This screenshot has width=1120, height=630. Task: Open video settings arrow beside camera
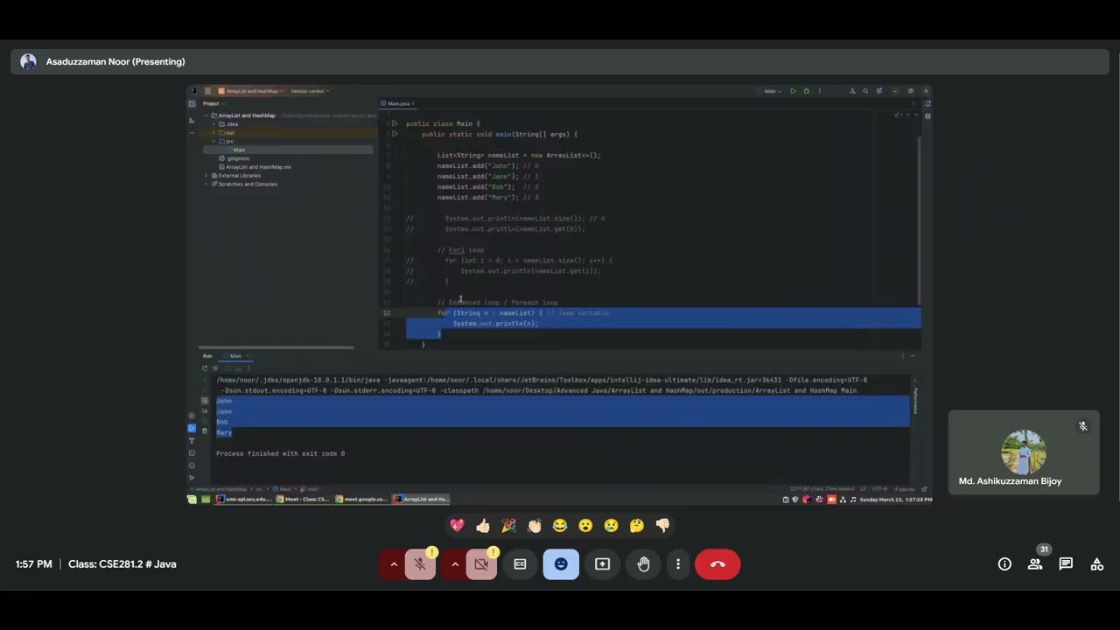[x=454, y=564]
